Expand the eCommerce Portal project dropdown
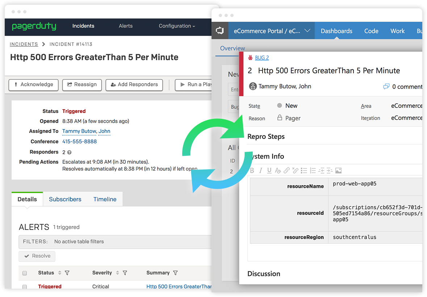The width and height of the screenshot is (427, 297). coord(307,31)
